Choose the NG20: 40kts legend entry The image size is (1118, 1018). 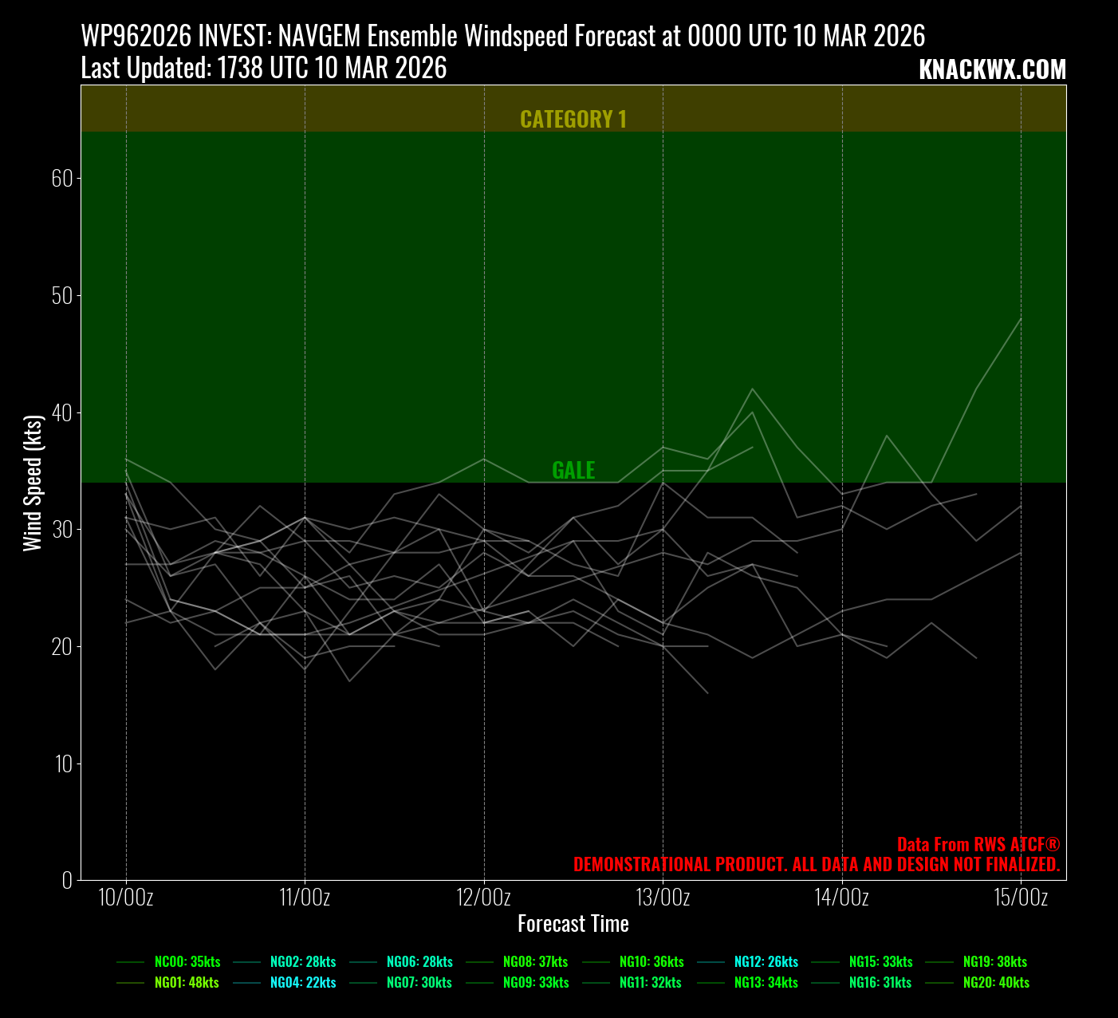tap(996, 983)
